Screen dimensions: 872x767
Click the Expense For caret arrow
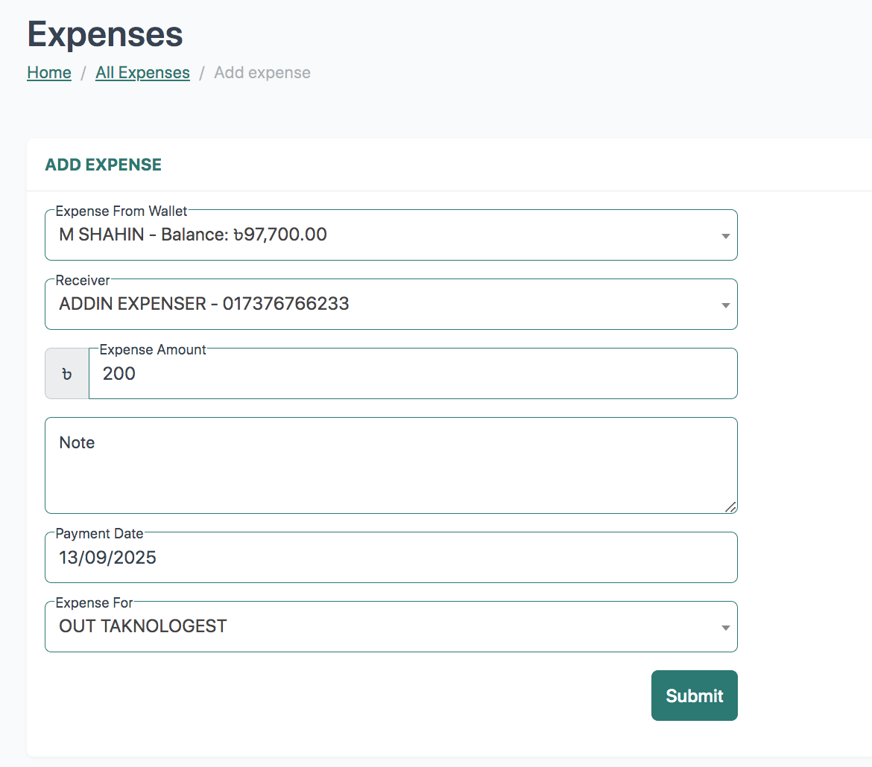coord(725,628)
